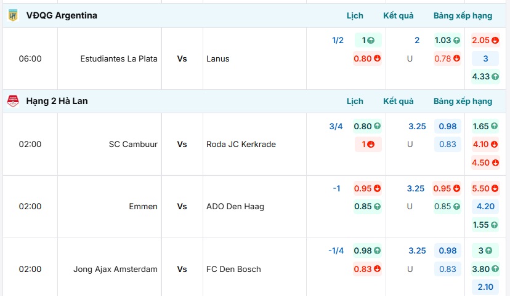
Task: Click the VĐQG Argentina league logo icon
Action: pyautogui.click(x=13, y=15)
